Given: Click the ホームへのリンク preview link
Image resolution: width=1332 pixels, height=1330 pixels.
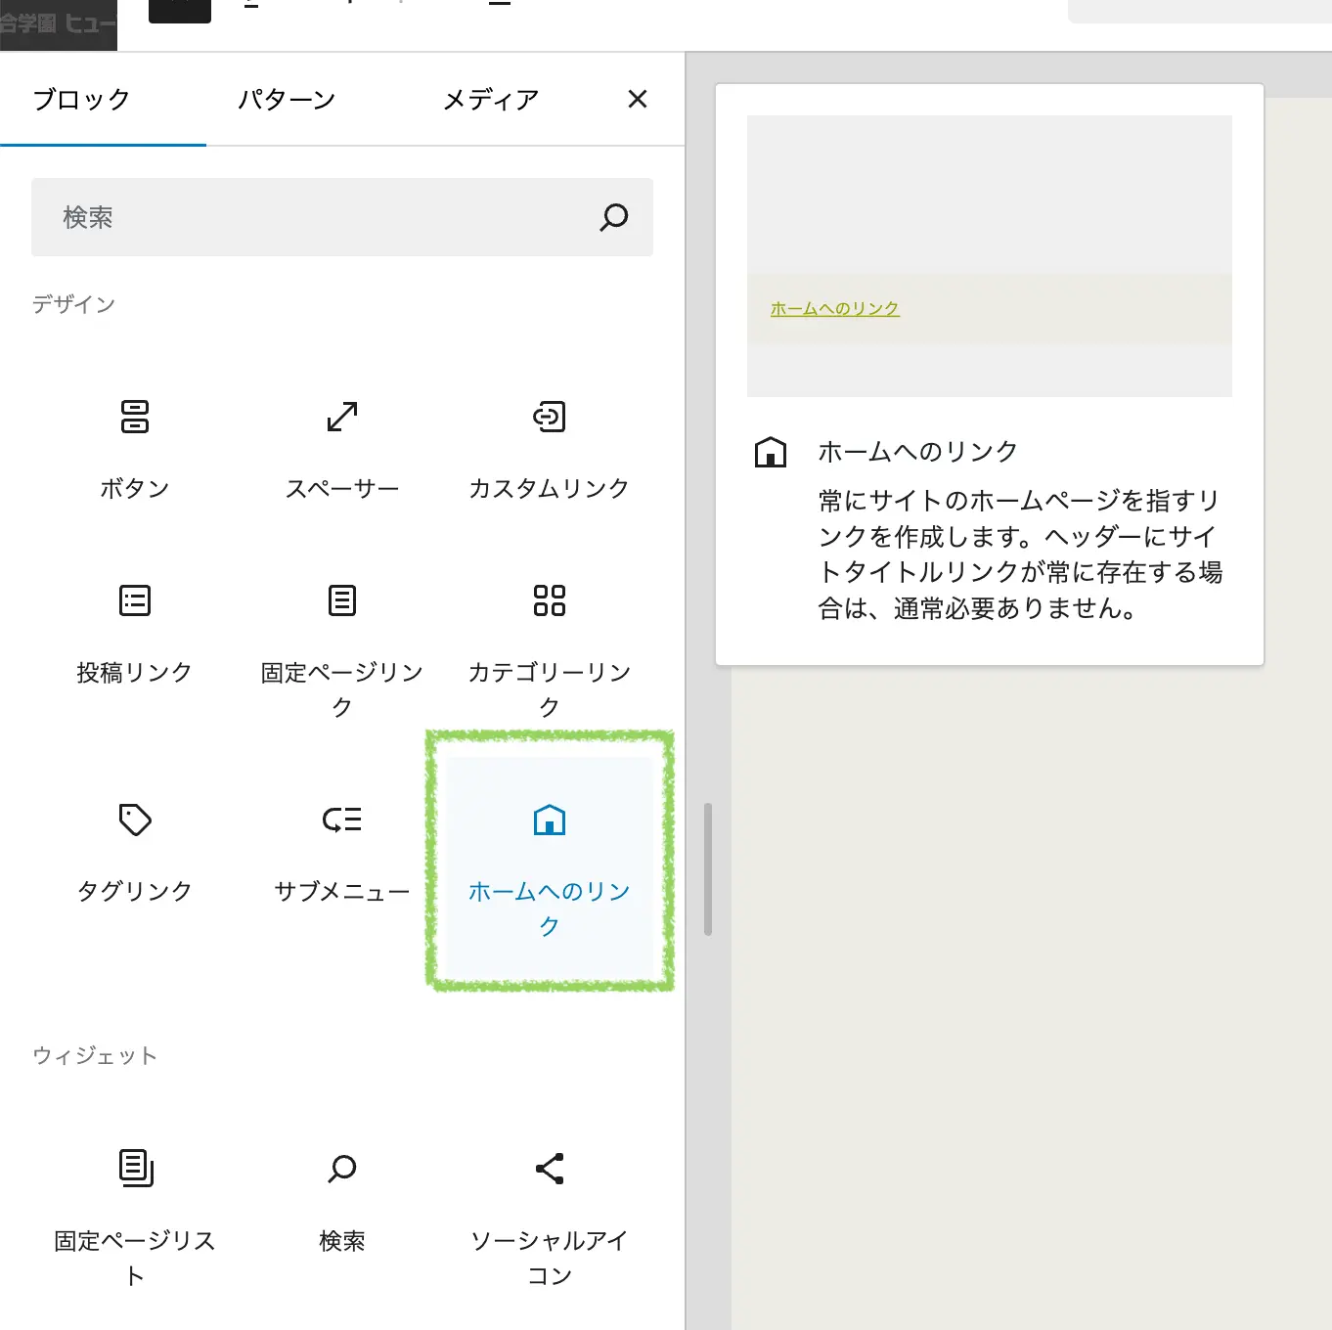Looking at the screenshot, I should pos(834,309).
